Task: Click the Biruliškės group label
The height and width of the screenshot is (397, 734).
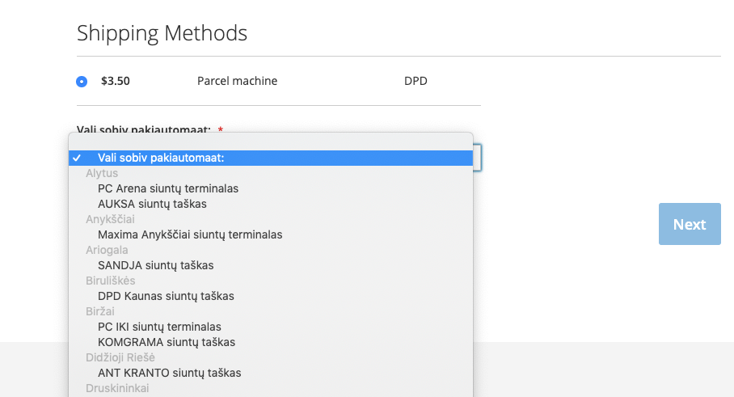Action: [x=111, y=281]
